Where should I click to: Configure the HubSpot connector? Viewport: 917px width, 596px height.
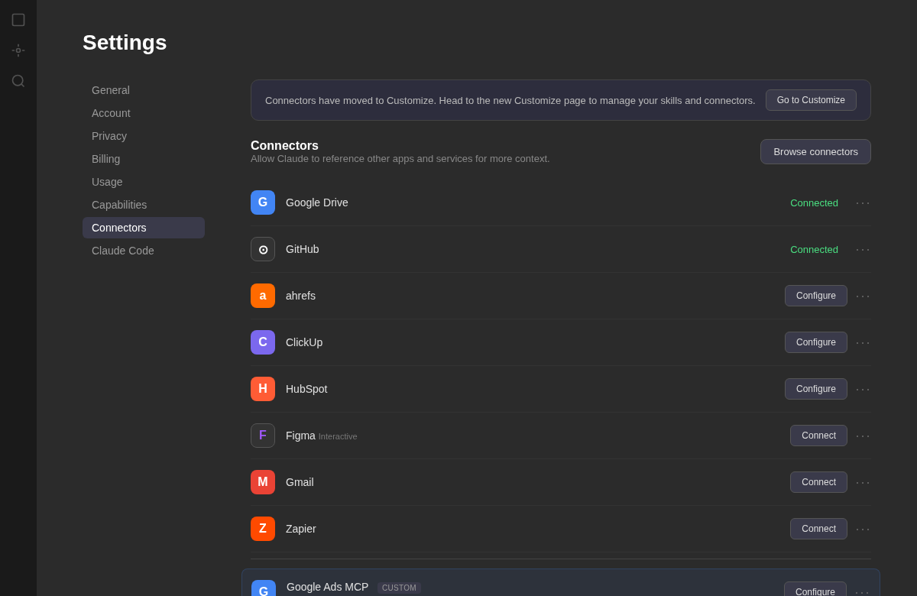(x=816, y=389)
